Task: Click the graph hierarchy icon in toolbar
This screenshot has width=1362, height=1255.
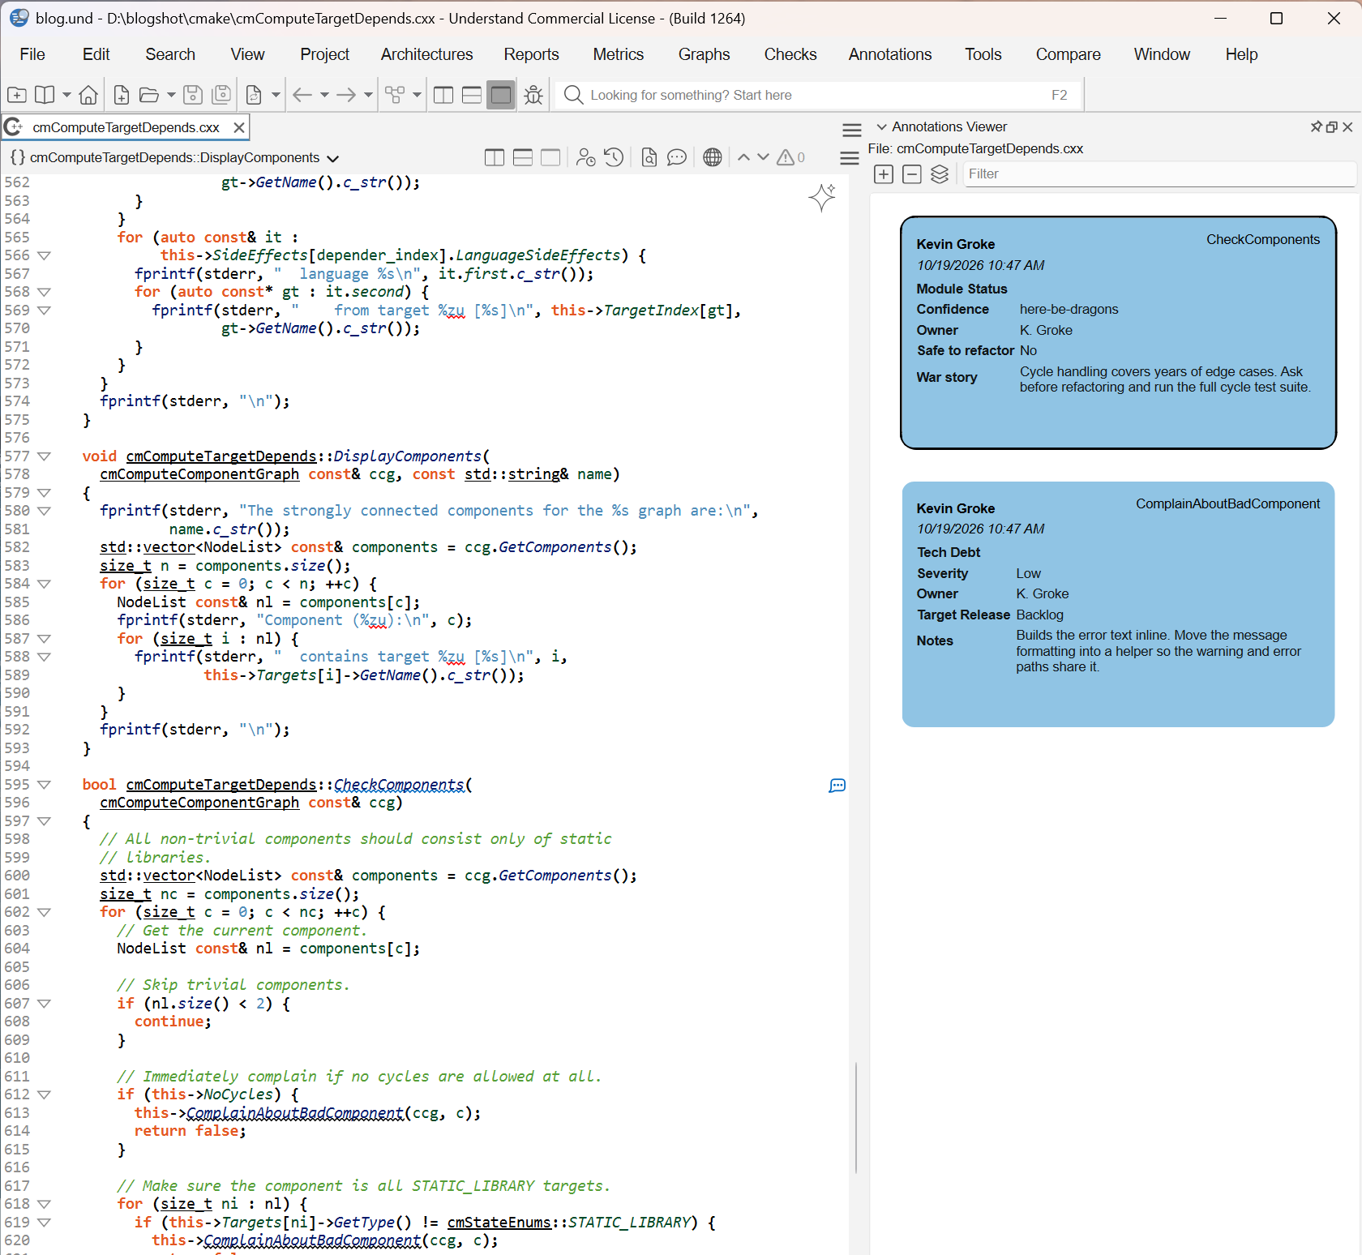Action: coord(395,95)
